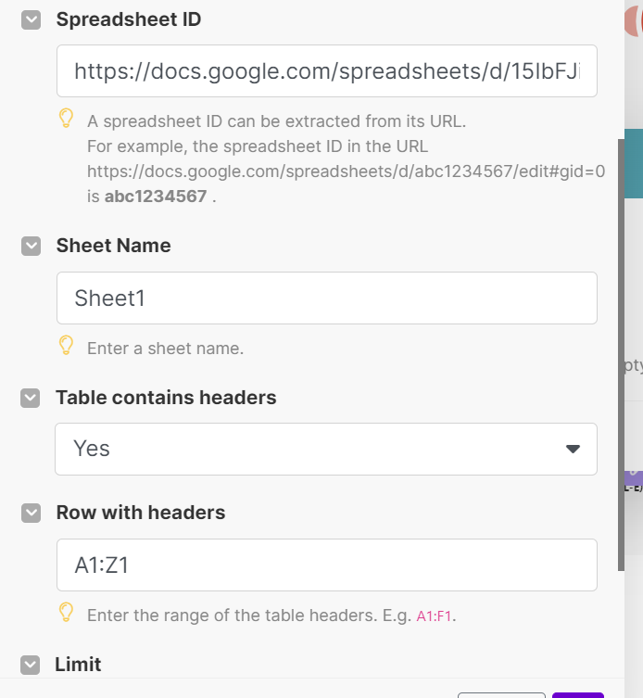Toggle the Sheet Name chevron icon
The width and height of the screenshot is (643, 698).
coord(31,246)
